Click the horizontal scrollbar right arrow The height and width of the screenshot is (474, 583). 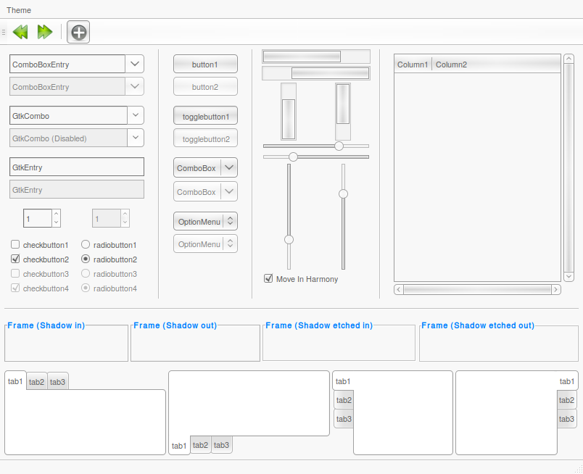[556, 289]
